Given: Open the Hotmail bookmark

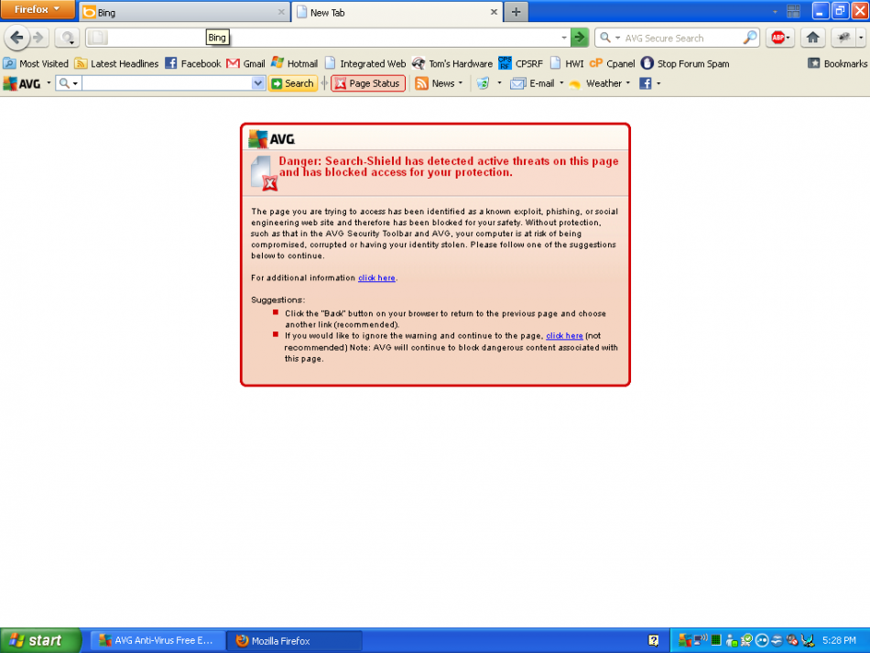Looking at the screenshot, I should [294, 64].
